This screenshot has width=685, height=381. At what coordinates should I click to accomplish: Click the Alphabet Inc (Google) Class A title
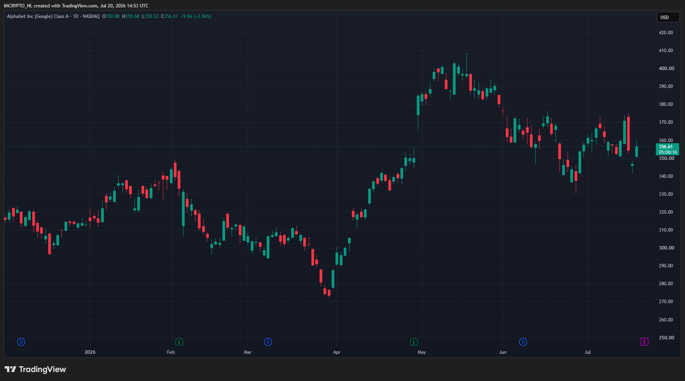[x=38, y=16]
